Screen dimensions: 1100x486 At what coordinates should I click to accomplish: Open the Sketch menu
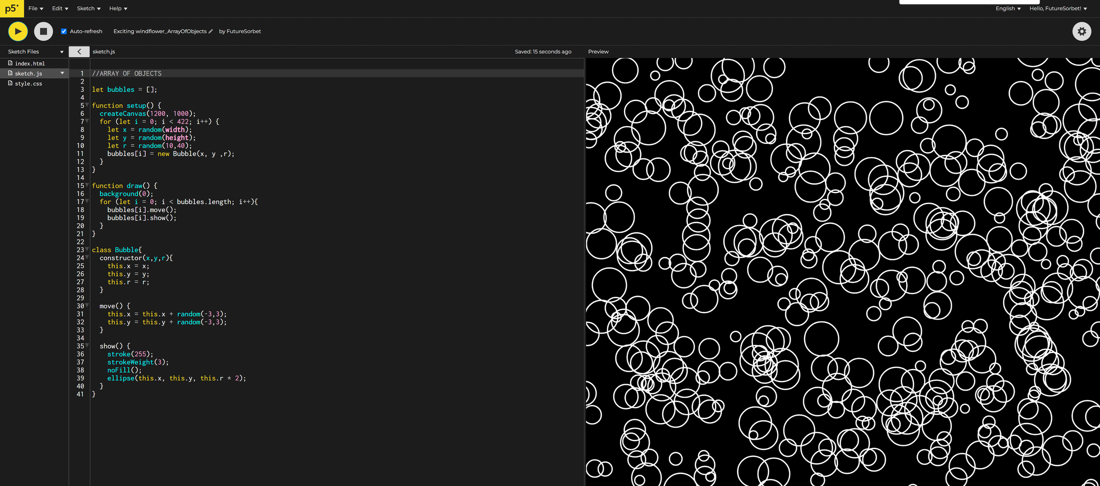tap(88, 8)
